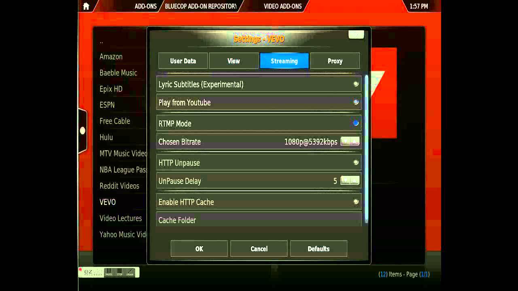This screenshot has width=518, height=291.
Task: Click the 1:57 PM clock
Action: (418, 6)
